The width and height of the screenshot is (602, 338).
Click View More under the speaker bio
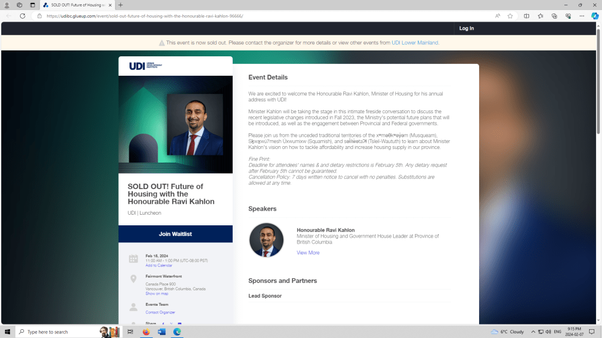(x=308, y=253)
